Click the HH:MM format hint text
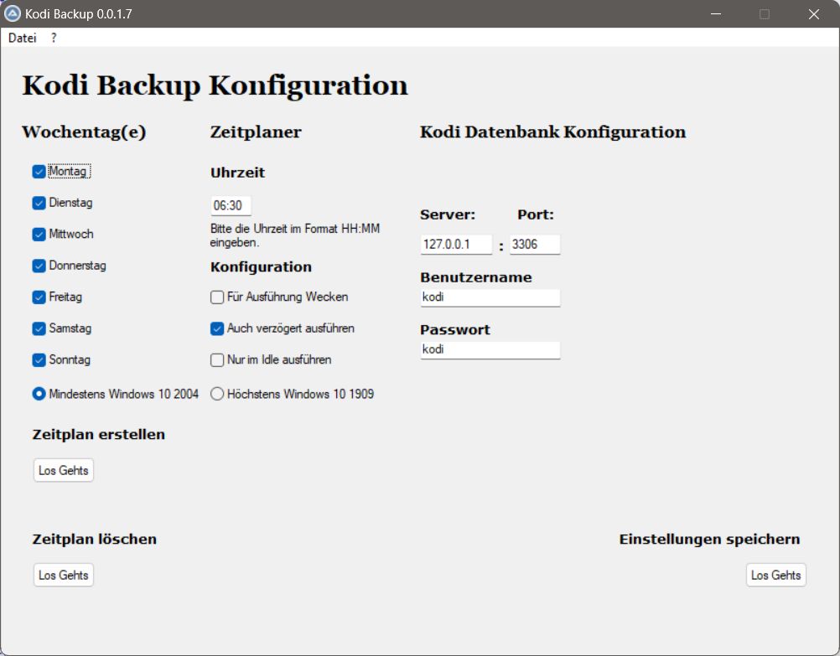 295,235
